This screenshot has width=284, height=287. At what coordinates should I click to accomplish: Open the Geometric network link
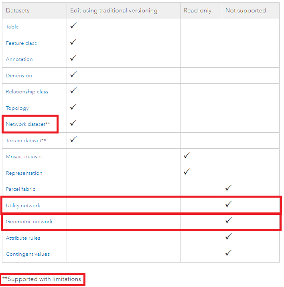(29, 222)
